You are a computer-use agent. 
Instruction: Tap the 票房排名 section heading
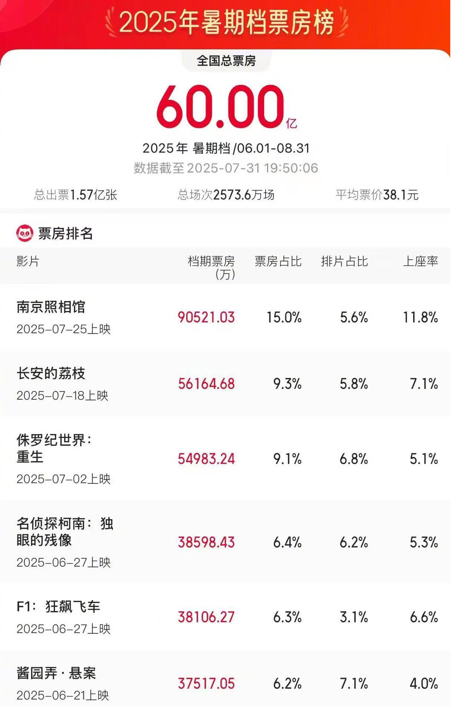(66, 234)
